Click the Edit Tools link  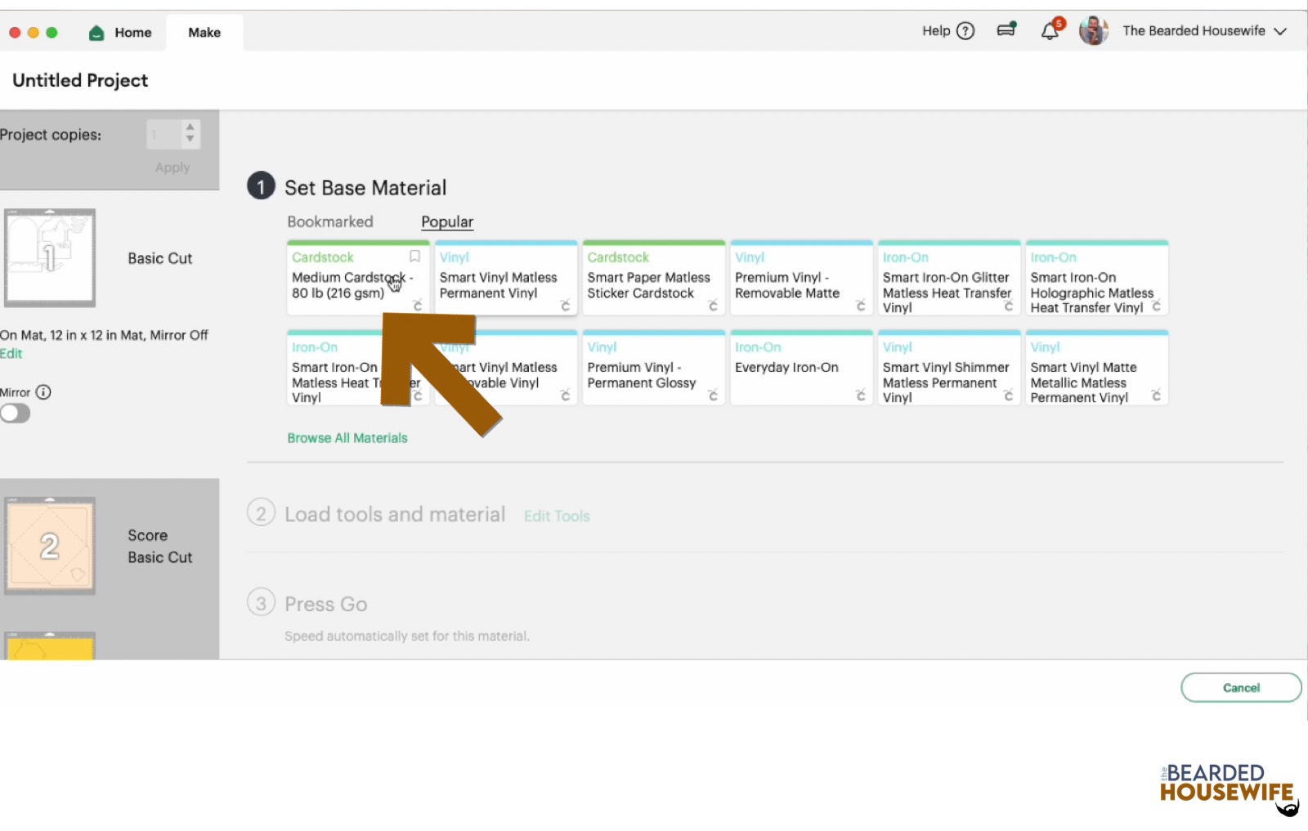pyautogui.click(x=556, y=516)
